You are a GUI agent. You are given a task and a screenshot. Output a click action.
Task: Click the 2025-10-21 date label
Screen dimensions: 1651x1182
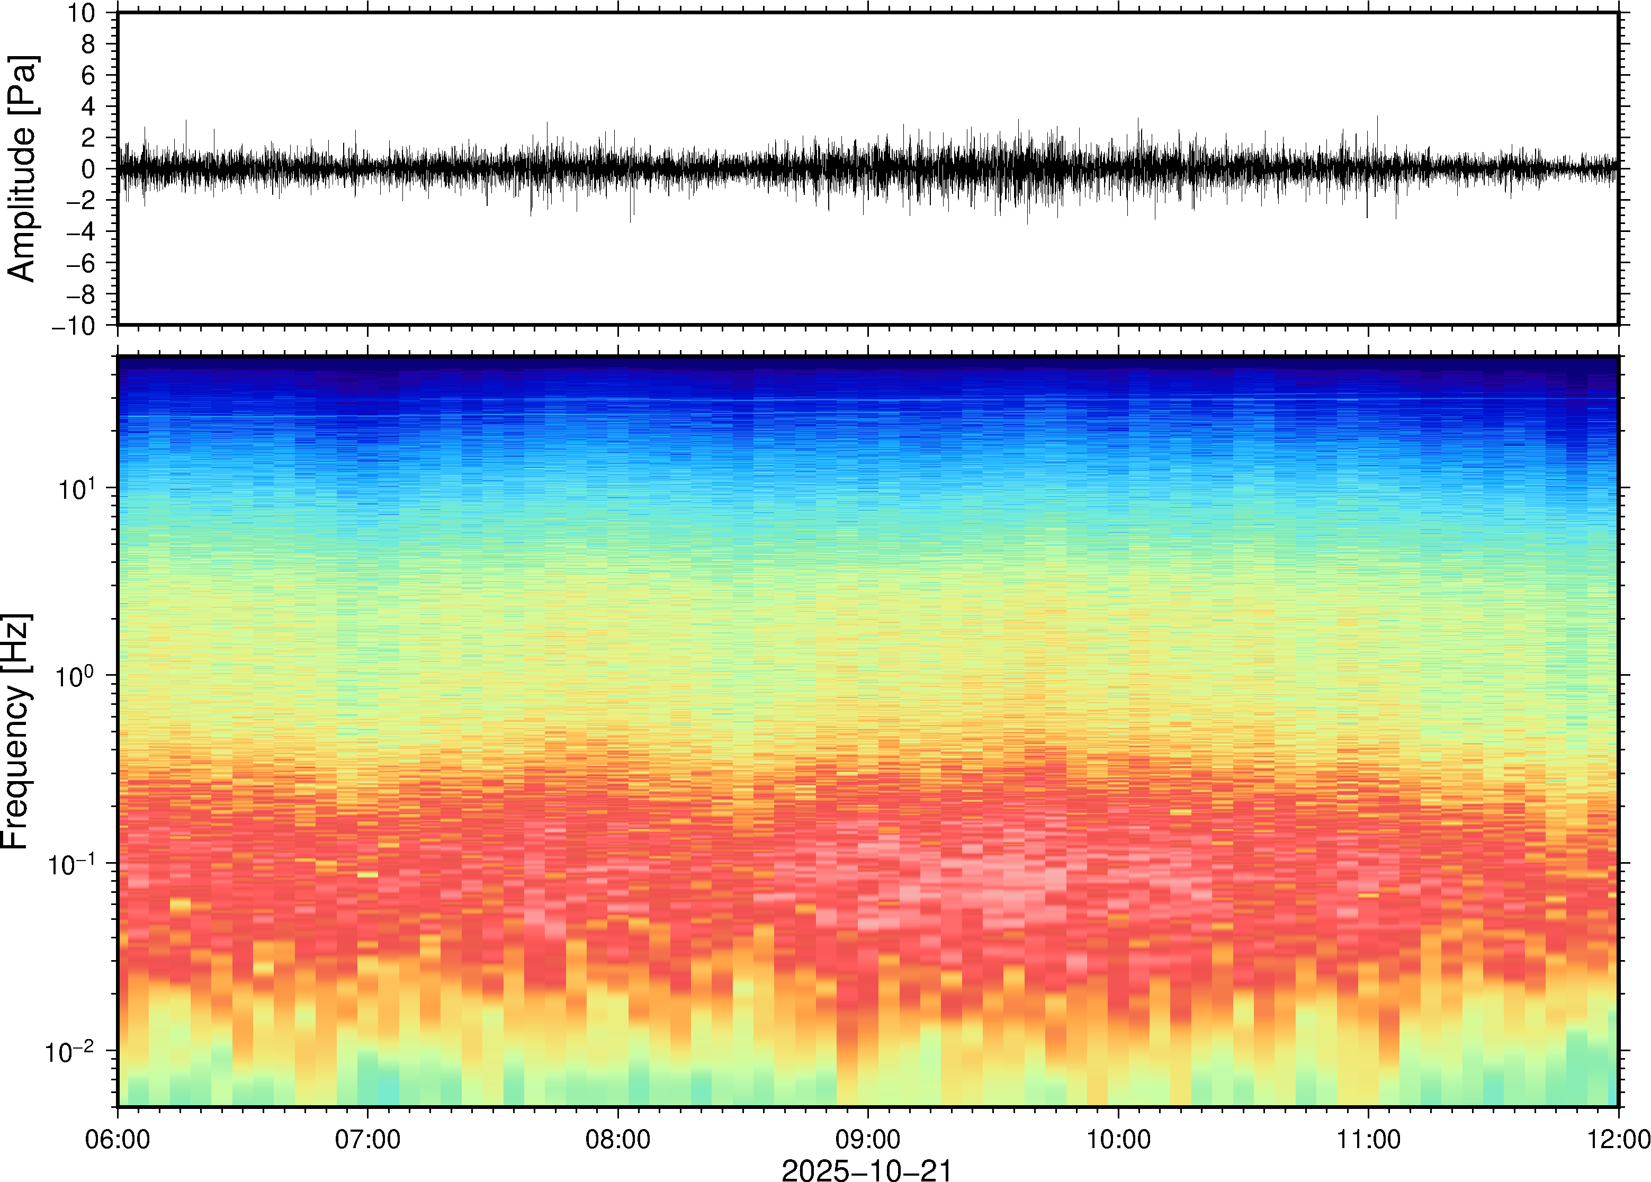[867, 1170]
